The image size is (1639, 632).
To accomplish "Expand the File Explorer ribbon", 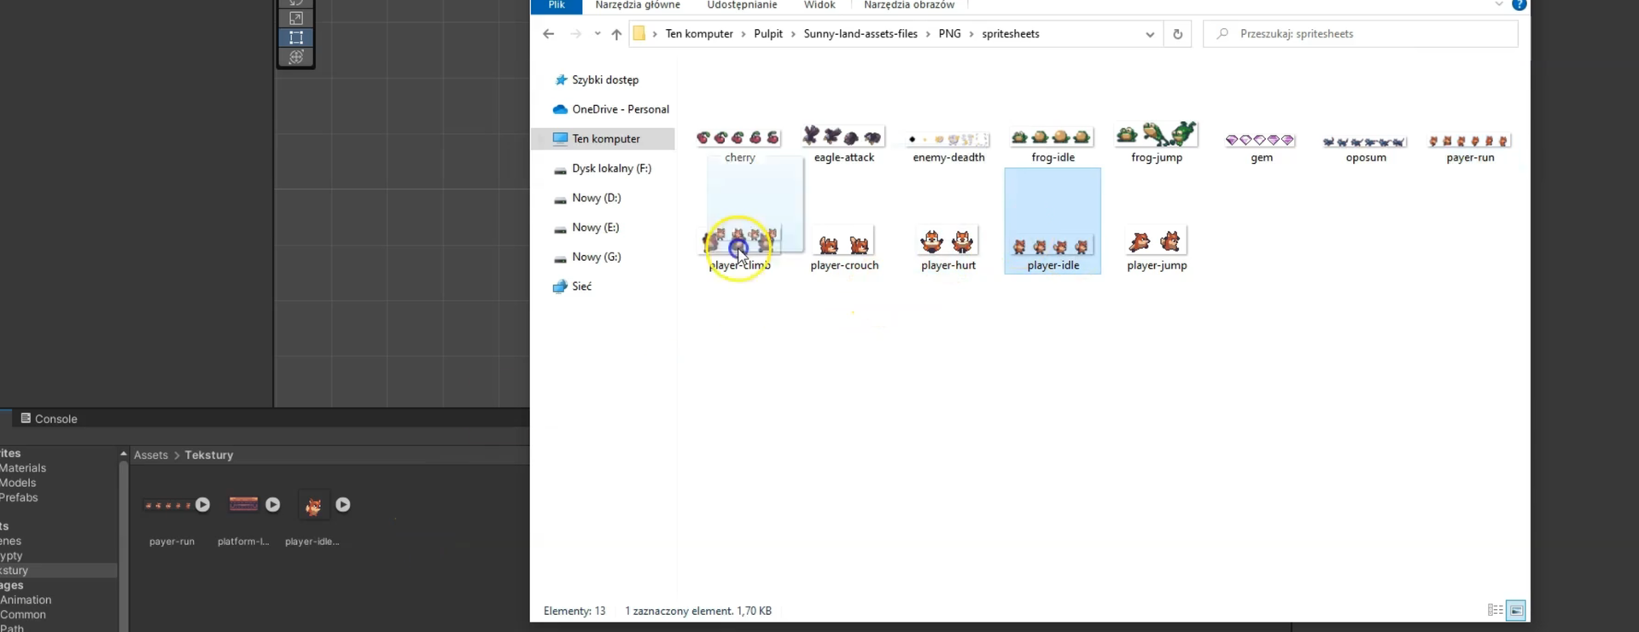I will point(1499,5).
